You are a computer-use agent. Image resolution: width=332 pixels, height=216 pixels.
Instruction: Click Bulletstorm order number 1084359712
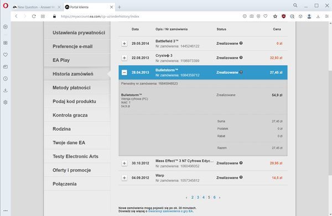tap(189, 75)
